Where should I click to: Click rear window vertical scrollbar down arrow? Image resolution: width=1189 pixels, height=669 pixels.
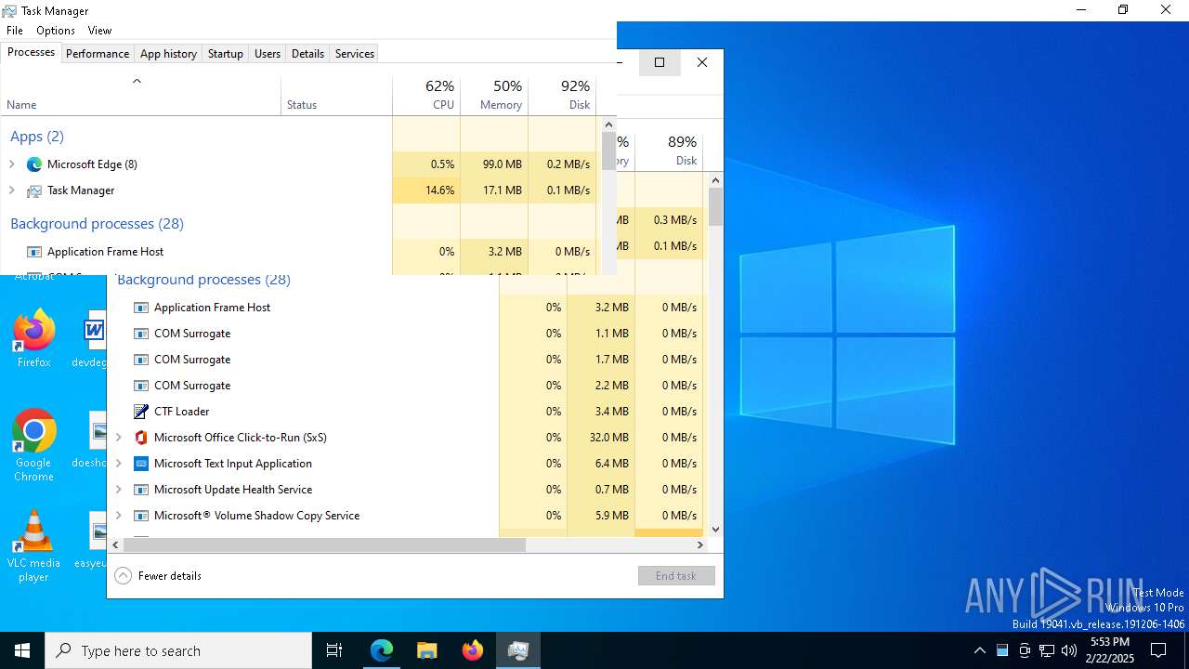715,530
